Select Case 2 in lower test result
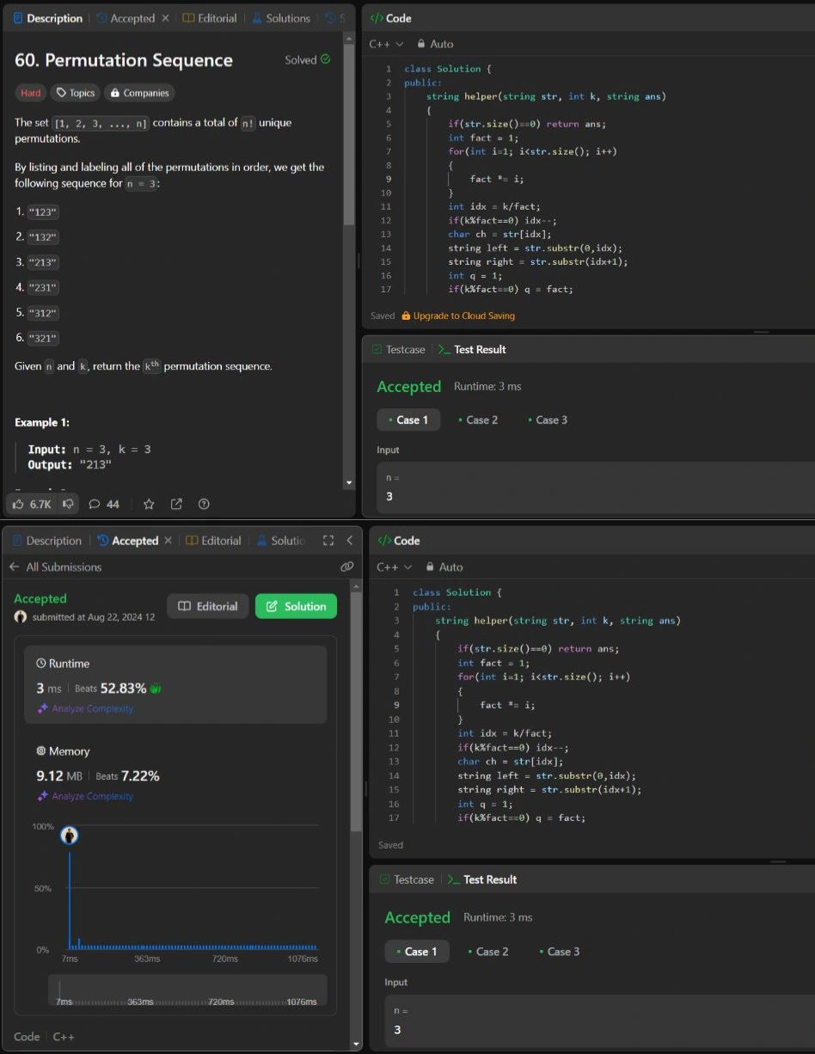 [x=487, y=952]
